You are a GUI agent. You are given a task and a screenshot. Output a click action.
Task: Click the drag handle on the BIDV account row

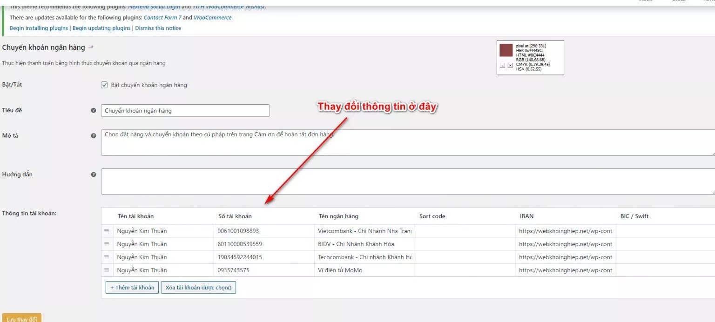[x=107, y=244]
